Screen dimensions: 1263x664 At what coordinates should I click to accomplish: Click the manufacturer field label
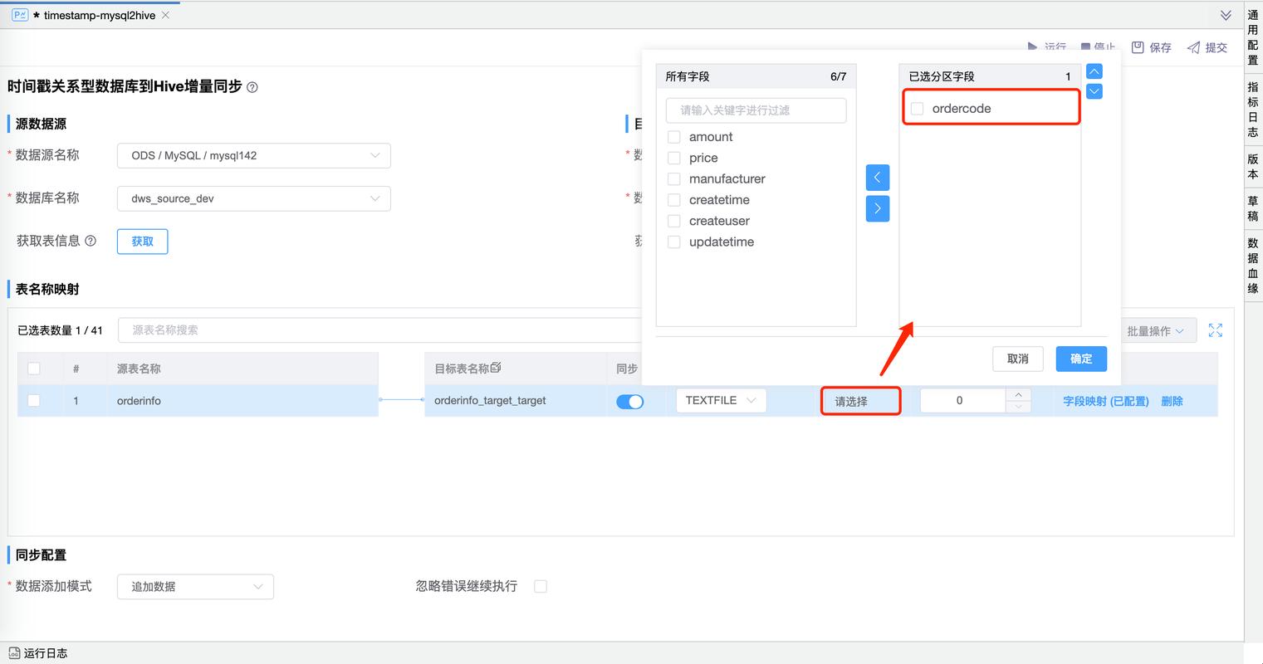727,178
